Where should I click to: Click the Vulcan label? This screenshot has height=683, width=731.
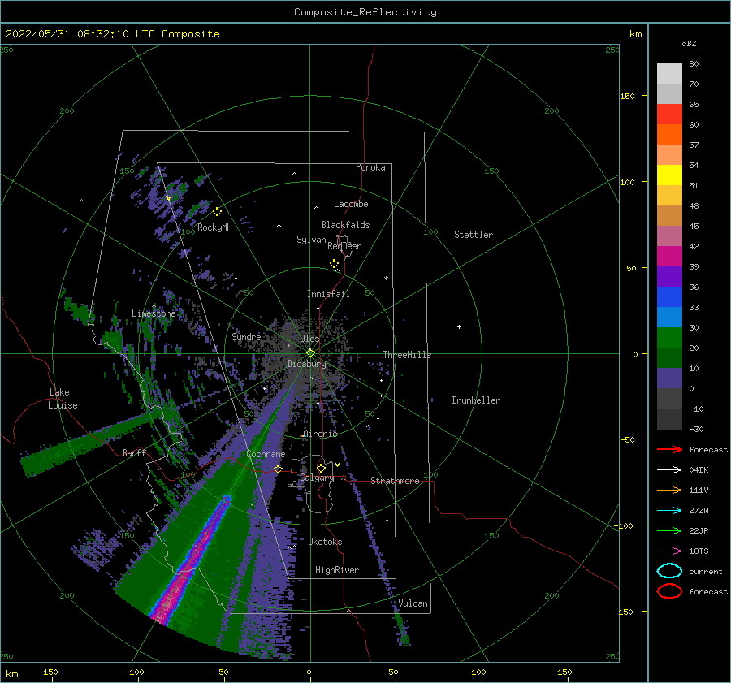(x=413, y=603)
